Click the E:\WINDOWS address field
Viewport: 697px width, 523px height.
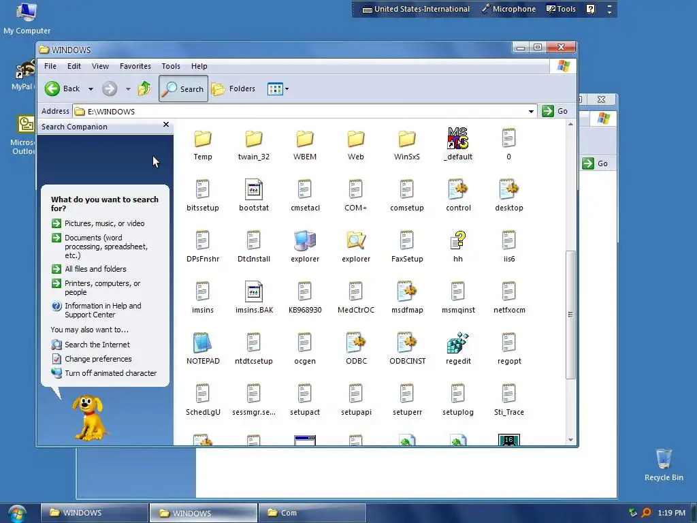click(x=304, y=111)
